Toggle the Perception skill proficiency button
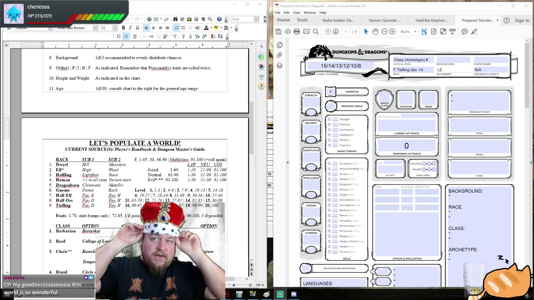Screen dimensions: 534x300 point(329,221)
